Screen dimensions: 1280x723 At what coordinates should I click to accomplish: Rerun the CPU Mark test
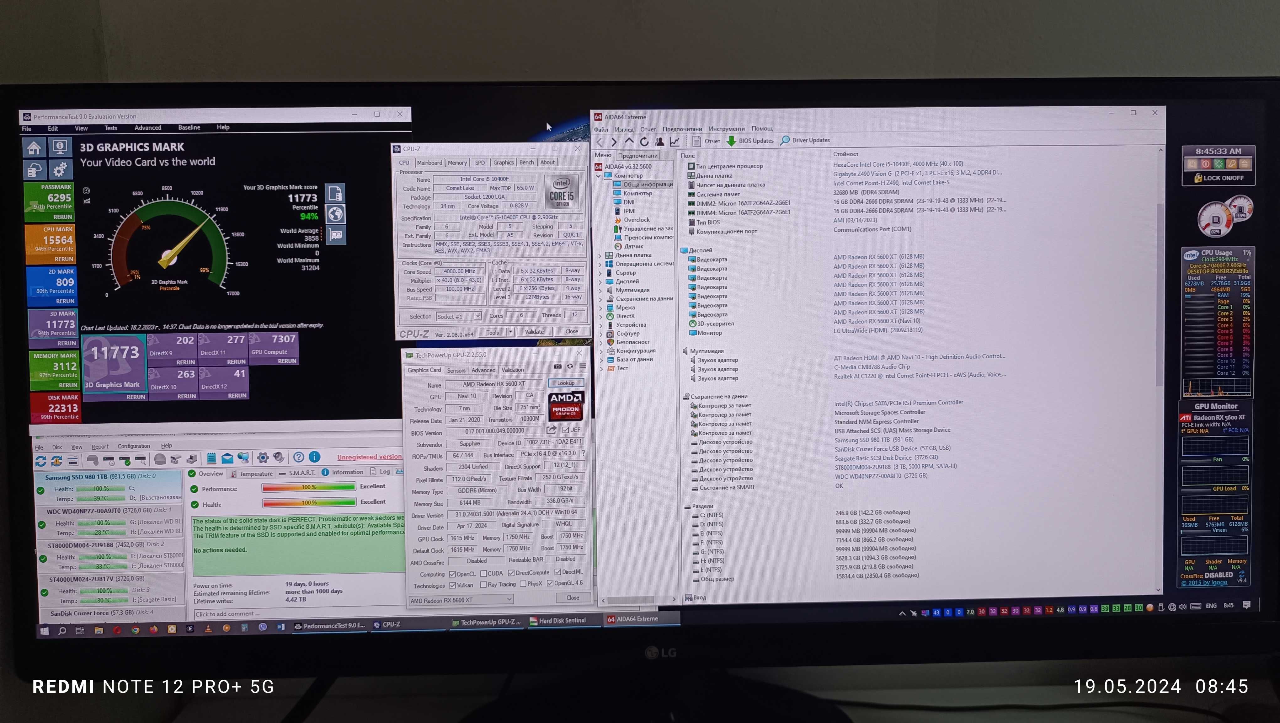(64, 260)
